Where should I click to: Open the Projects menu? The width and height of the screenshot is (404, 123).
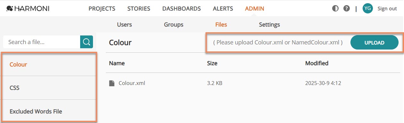pos(102,9)
